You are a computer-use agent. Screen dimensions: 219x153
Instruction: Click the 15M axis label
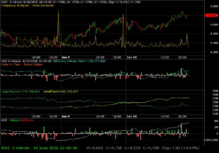coord(215,114)
